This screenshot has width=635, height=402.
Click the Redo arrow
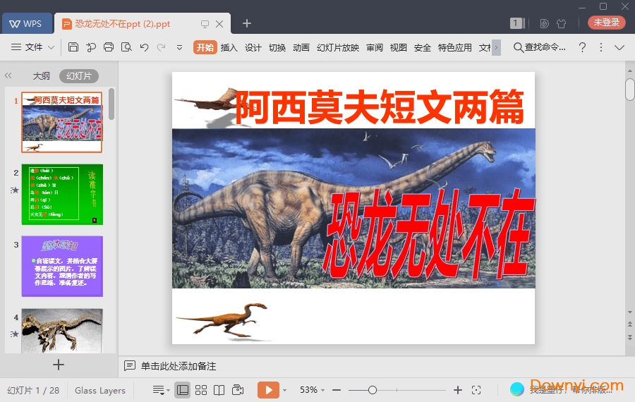point(161,47)
